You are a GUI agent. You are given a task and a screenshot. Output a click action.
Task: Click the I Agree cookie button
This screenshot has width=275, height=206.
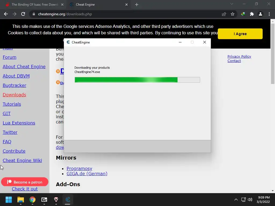coord(240,34)
